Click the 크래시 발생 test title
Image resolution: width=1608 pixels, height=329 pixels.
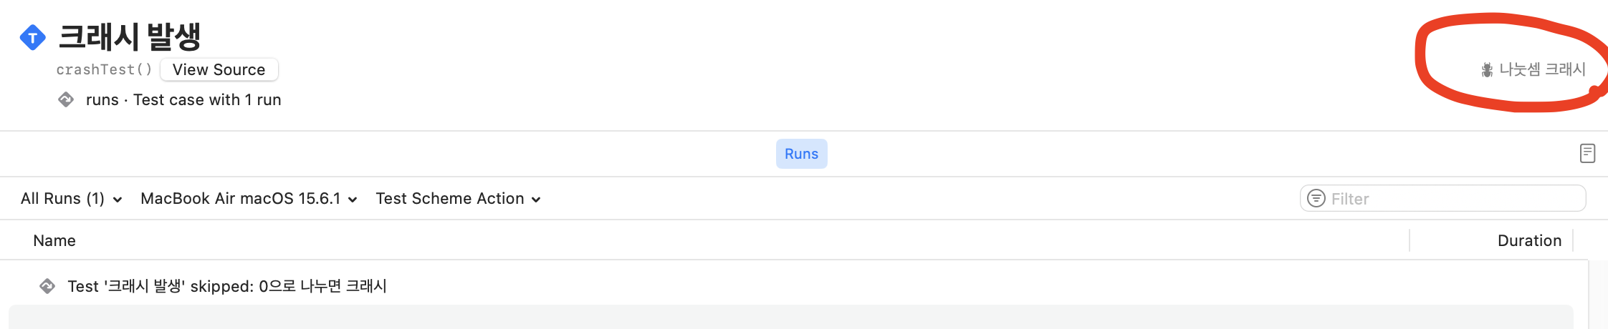point(130,36)
